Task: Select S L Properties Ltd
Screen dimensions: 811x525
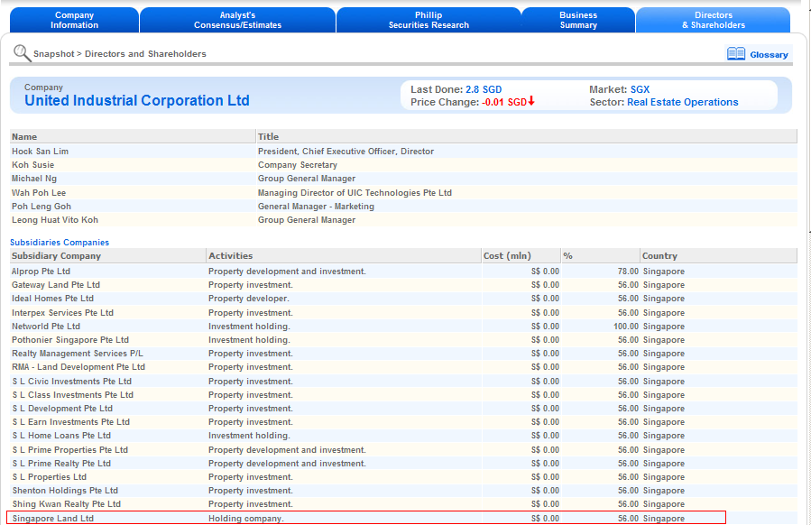Action: pyautogui.click(x=49, y=477)
